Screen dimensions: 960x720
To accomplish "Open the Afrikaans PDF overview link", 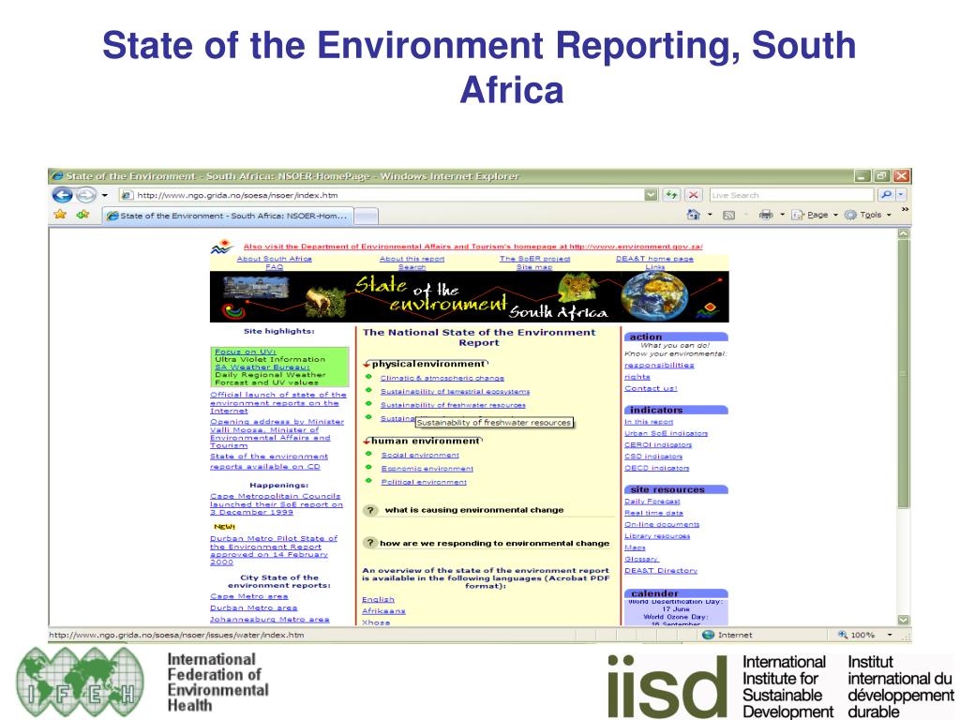I will (x=383, y=611).
